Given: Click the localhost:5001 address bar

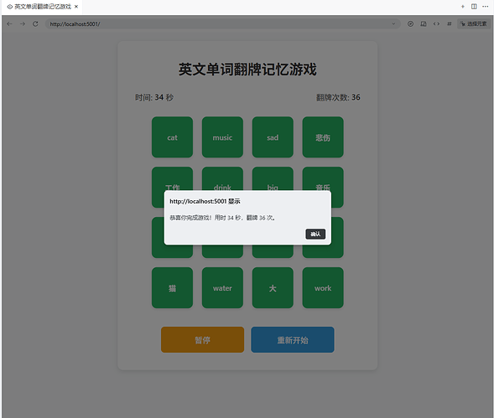Looking at the screenshot, I should pyautogui.click(x=223, y=24).
